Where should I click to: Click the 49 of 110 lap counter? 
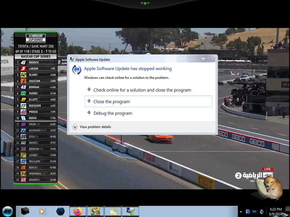(22, 51)
